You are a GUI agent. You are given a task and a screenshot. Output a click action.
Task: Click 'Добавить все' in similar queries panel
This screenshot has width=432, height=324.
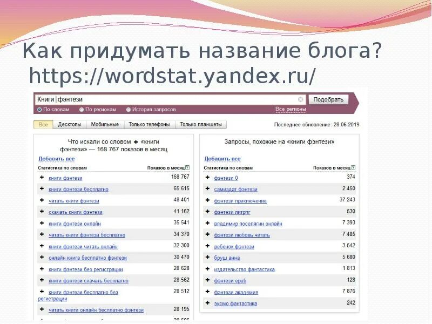[222, 159]
